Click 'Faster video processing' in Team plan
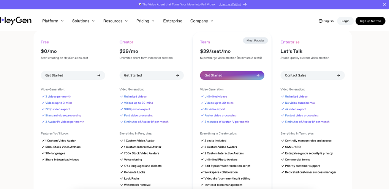The image size is (389, 189). (220, 116)
